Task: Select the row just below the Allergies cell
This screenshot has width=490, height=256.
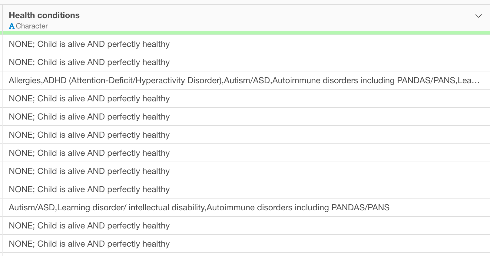Action: [x=244, y=99]
